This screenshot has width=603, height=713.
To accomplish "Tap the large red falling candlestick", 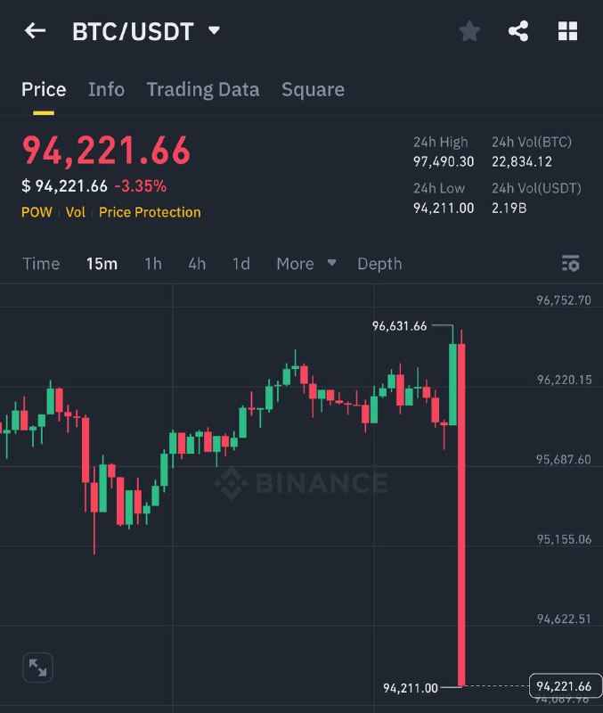I will click(x=461, y=514).
